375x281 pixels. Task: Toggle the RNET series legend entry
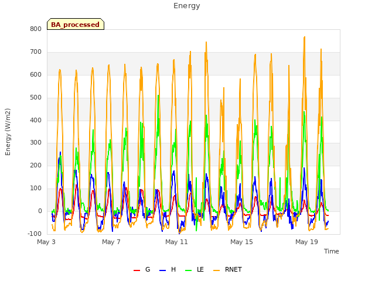click(227, 269)
